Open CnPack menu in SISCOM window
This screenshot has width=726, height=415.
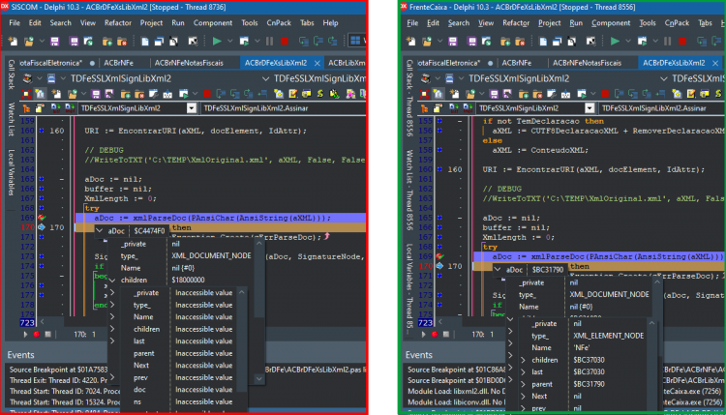[279, 22]
